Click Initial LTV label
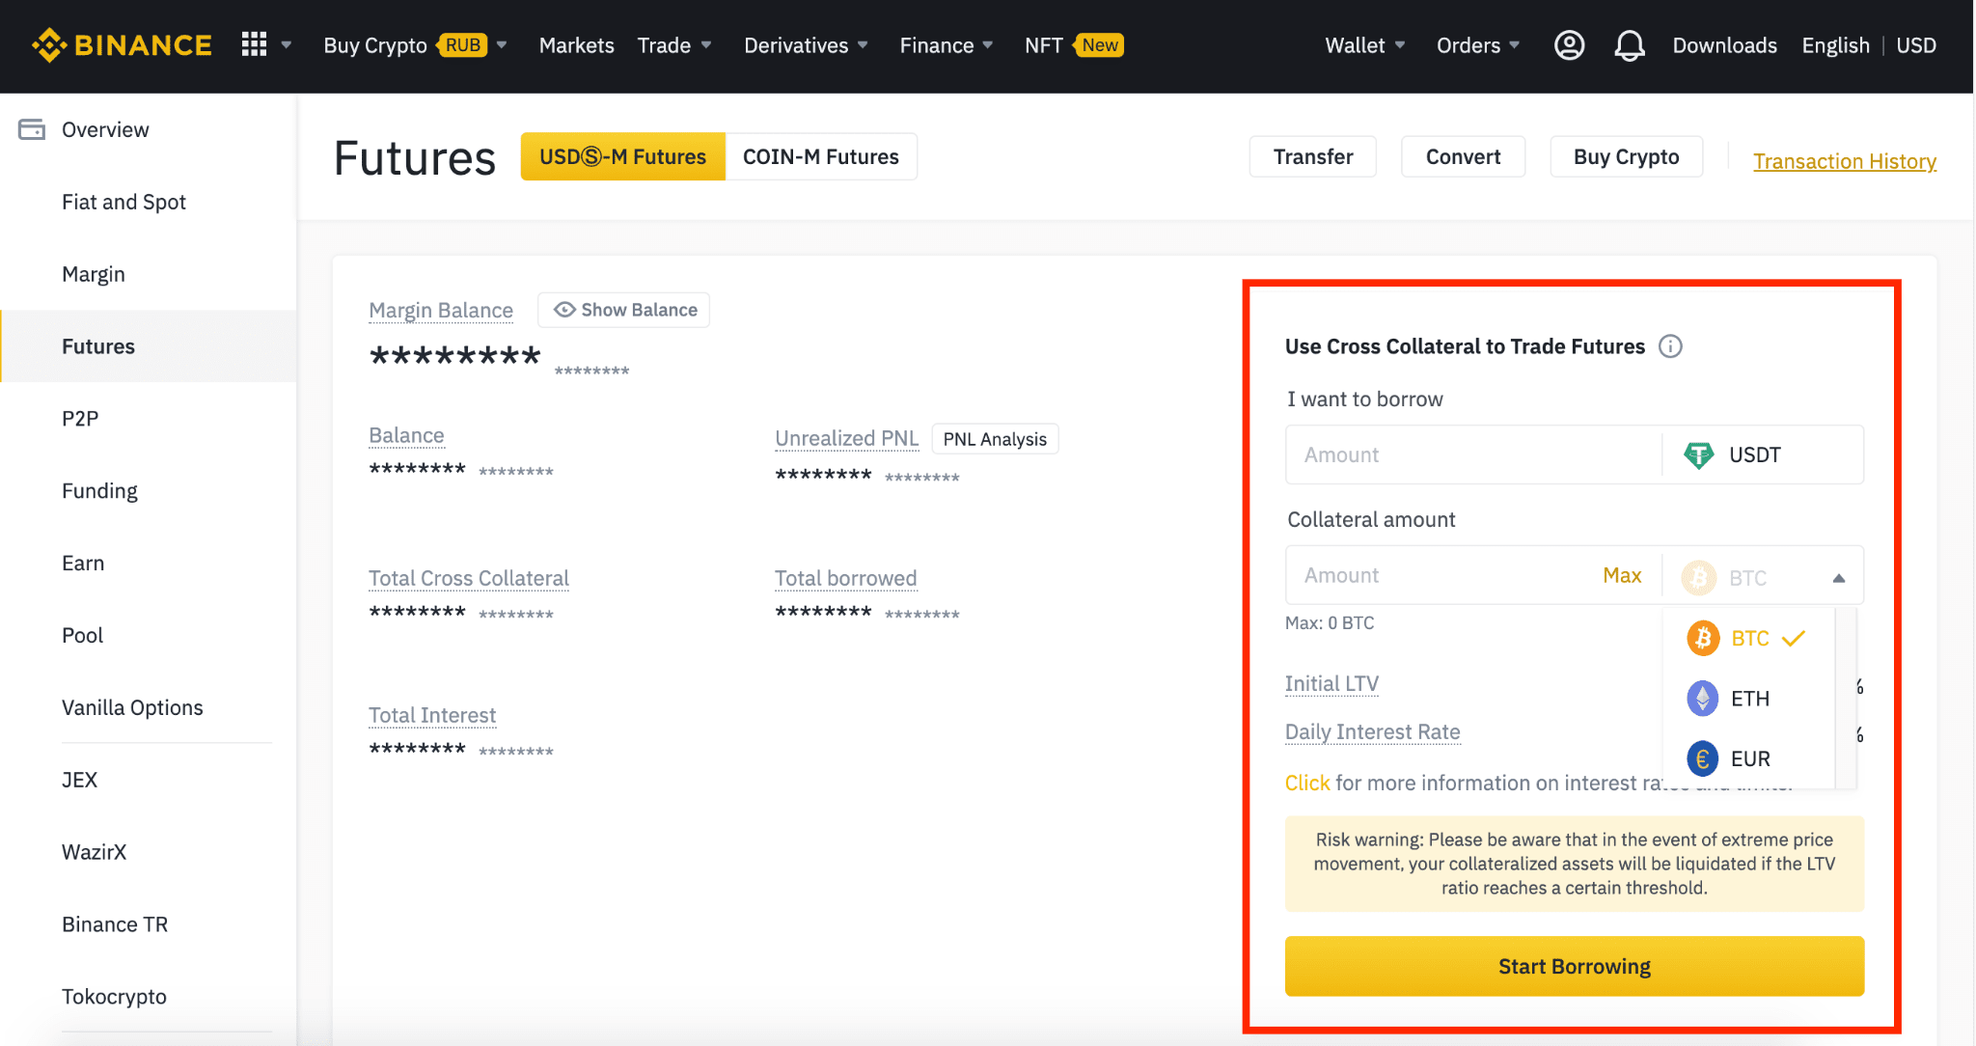The width and height of the screenshot is (1976, 1046). coord(1331,683)
